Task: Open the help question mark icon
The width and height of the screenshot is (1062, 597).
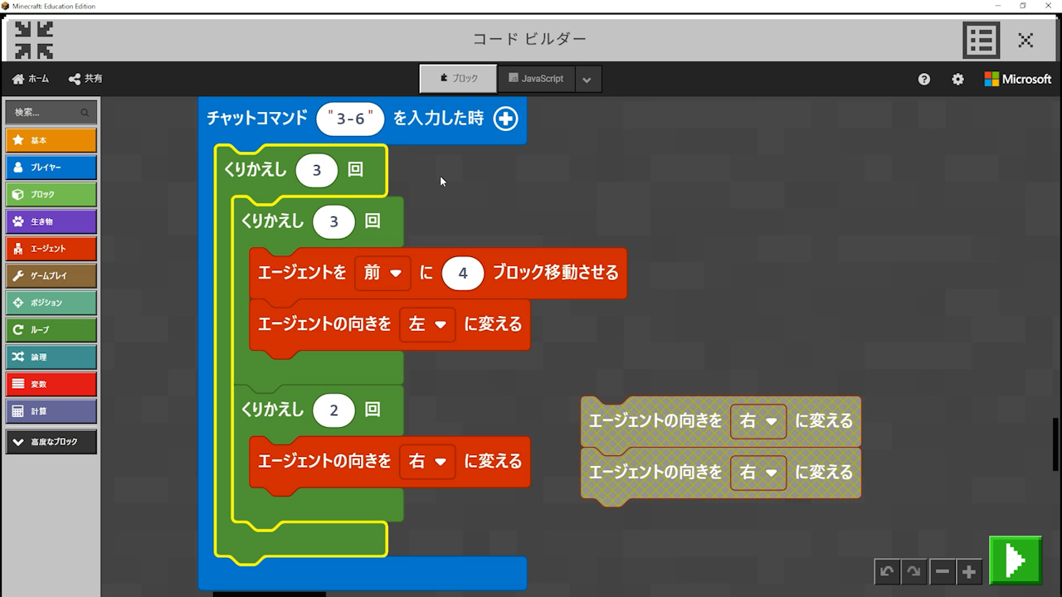Action: click(x=924, y=79)
